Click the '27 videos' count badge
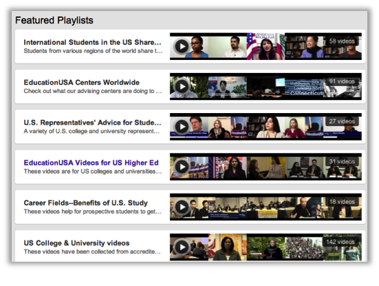The width and height of the screenshot is (379, 286). (342, 121)
